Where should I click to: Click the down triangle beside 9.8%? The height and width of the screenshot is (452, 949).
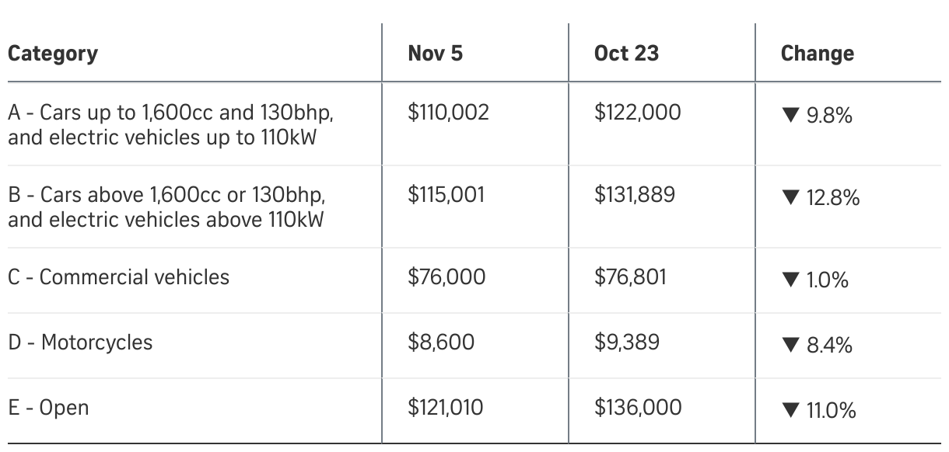click(790, 116)
